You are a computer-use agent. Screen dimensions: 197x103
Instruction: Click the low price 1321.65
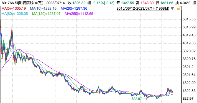pyautogui.click(x=167, y=3)
